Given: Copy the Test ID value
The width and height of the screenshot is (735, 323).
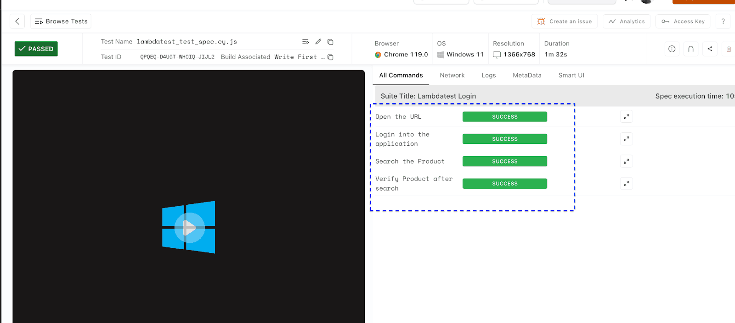Looking at the screenshot, I should [330, 57].
